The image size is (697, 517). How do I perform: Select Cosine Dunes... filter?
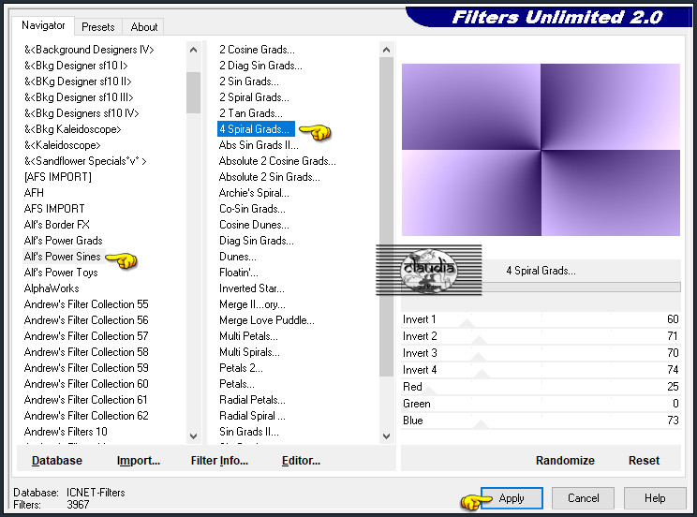(254, 225)
